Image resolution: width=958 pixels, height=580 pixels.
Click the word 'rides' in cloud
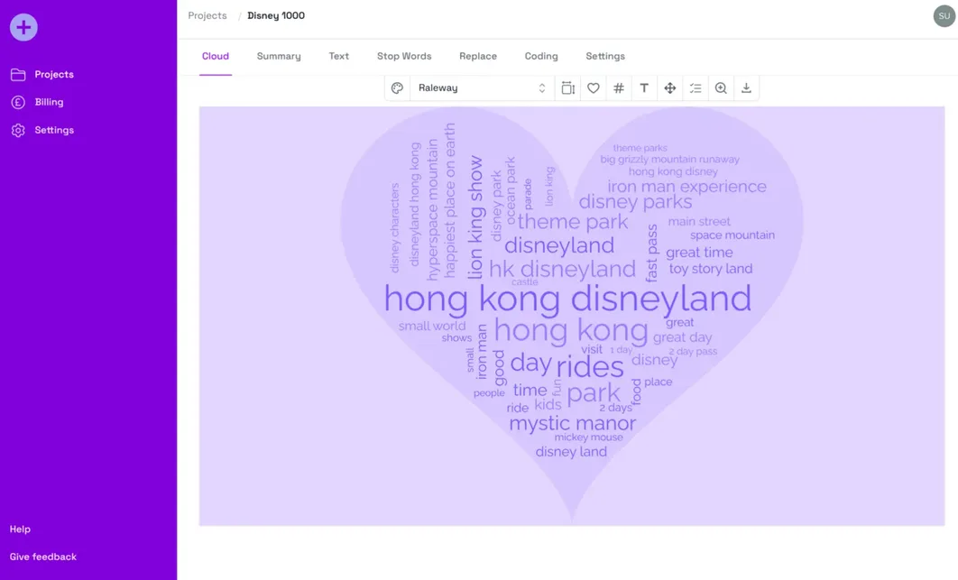coord(590,367)
